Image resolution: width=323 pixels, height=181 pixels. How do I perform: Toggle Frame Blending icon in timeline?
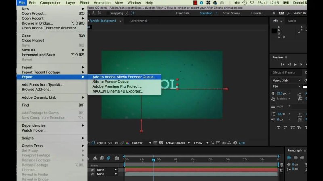pos(102,158)
